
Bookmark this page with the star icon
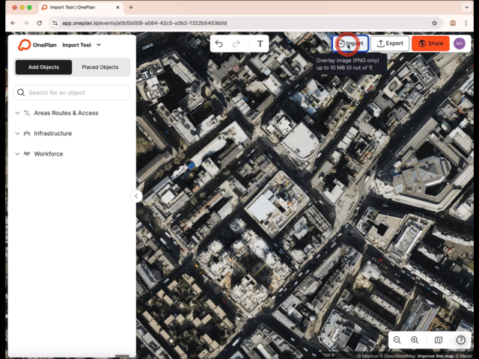434,23
